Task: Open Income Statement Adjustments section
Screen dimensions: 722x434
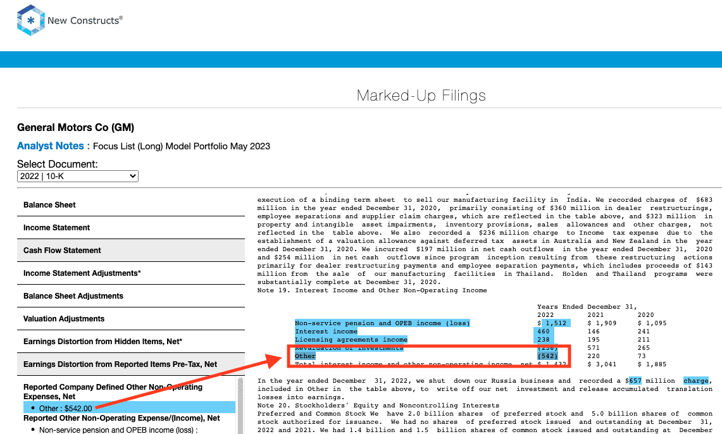Action: 131,273
